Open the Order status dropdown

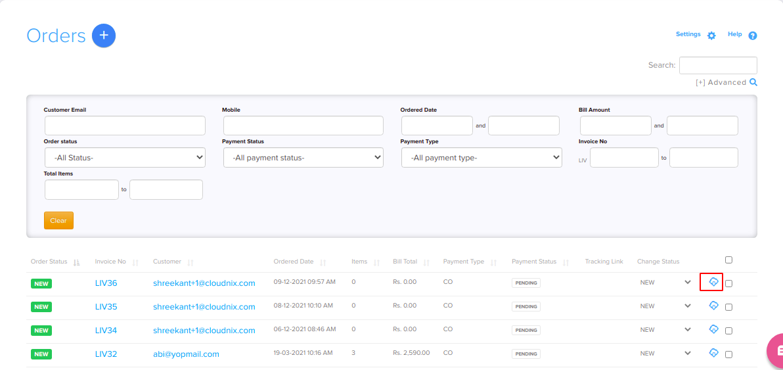point(125,157)
